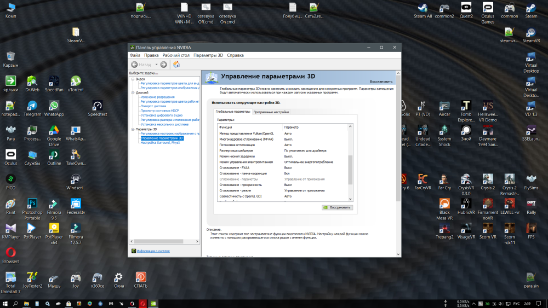Select Изменение разрешения in the task tree
The image size is (548, 308).
click(x=157, y=97)
